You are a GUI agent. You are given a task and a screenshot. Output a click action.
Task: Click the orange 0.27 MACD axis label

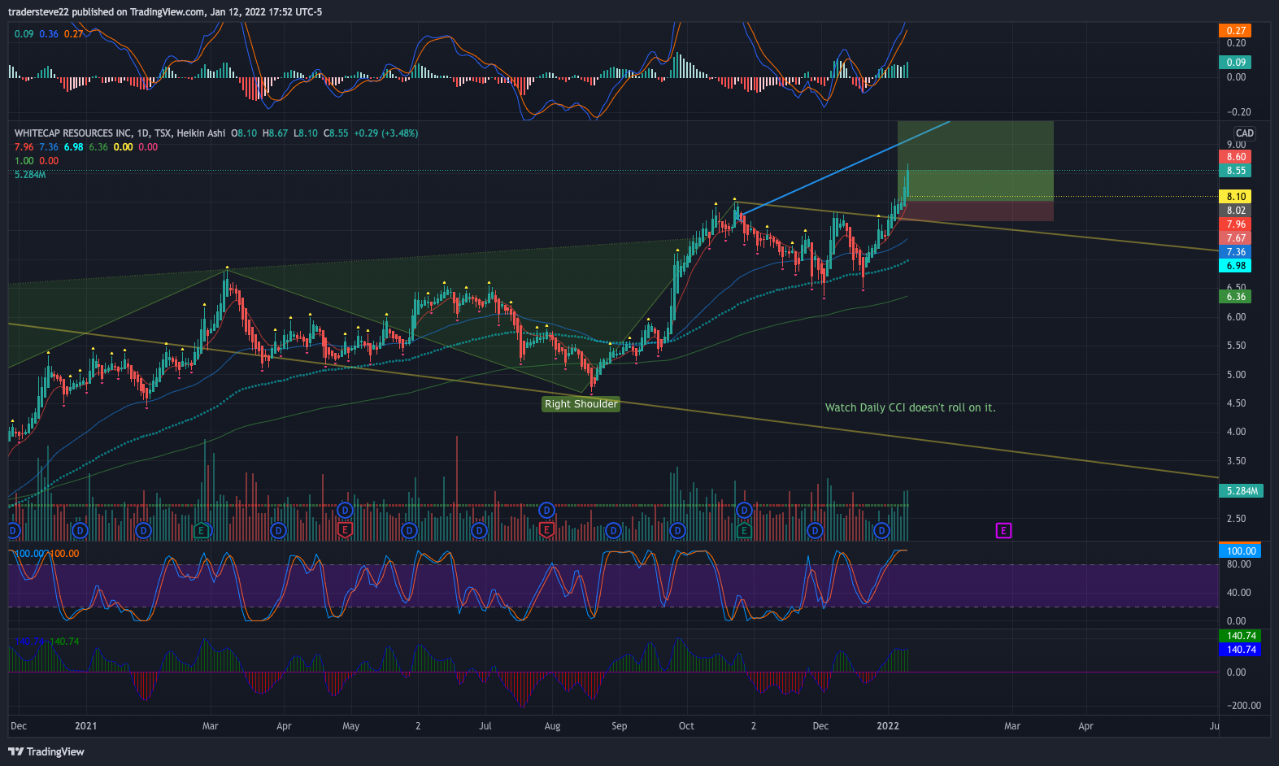[1236, 31]
